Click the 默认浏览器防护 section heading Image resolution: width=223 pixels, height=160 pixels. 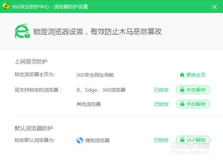34,128
